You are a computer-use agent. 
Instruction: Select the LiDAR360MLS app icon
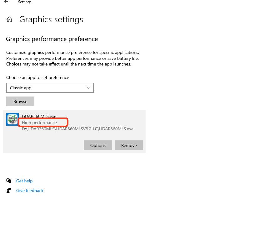coord(12,119)
